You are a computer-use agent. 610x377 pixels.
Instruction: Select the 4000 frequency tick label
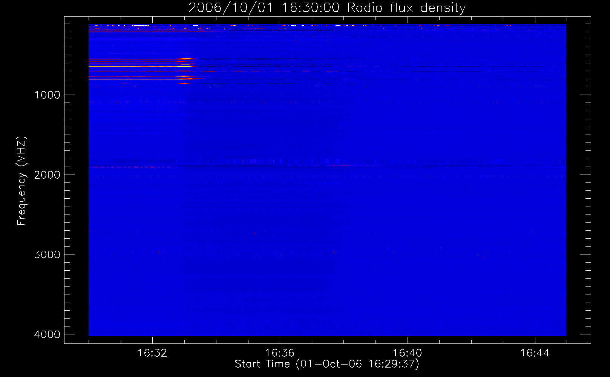(x=48, y=334)
